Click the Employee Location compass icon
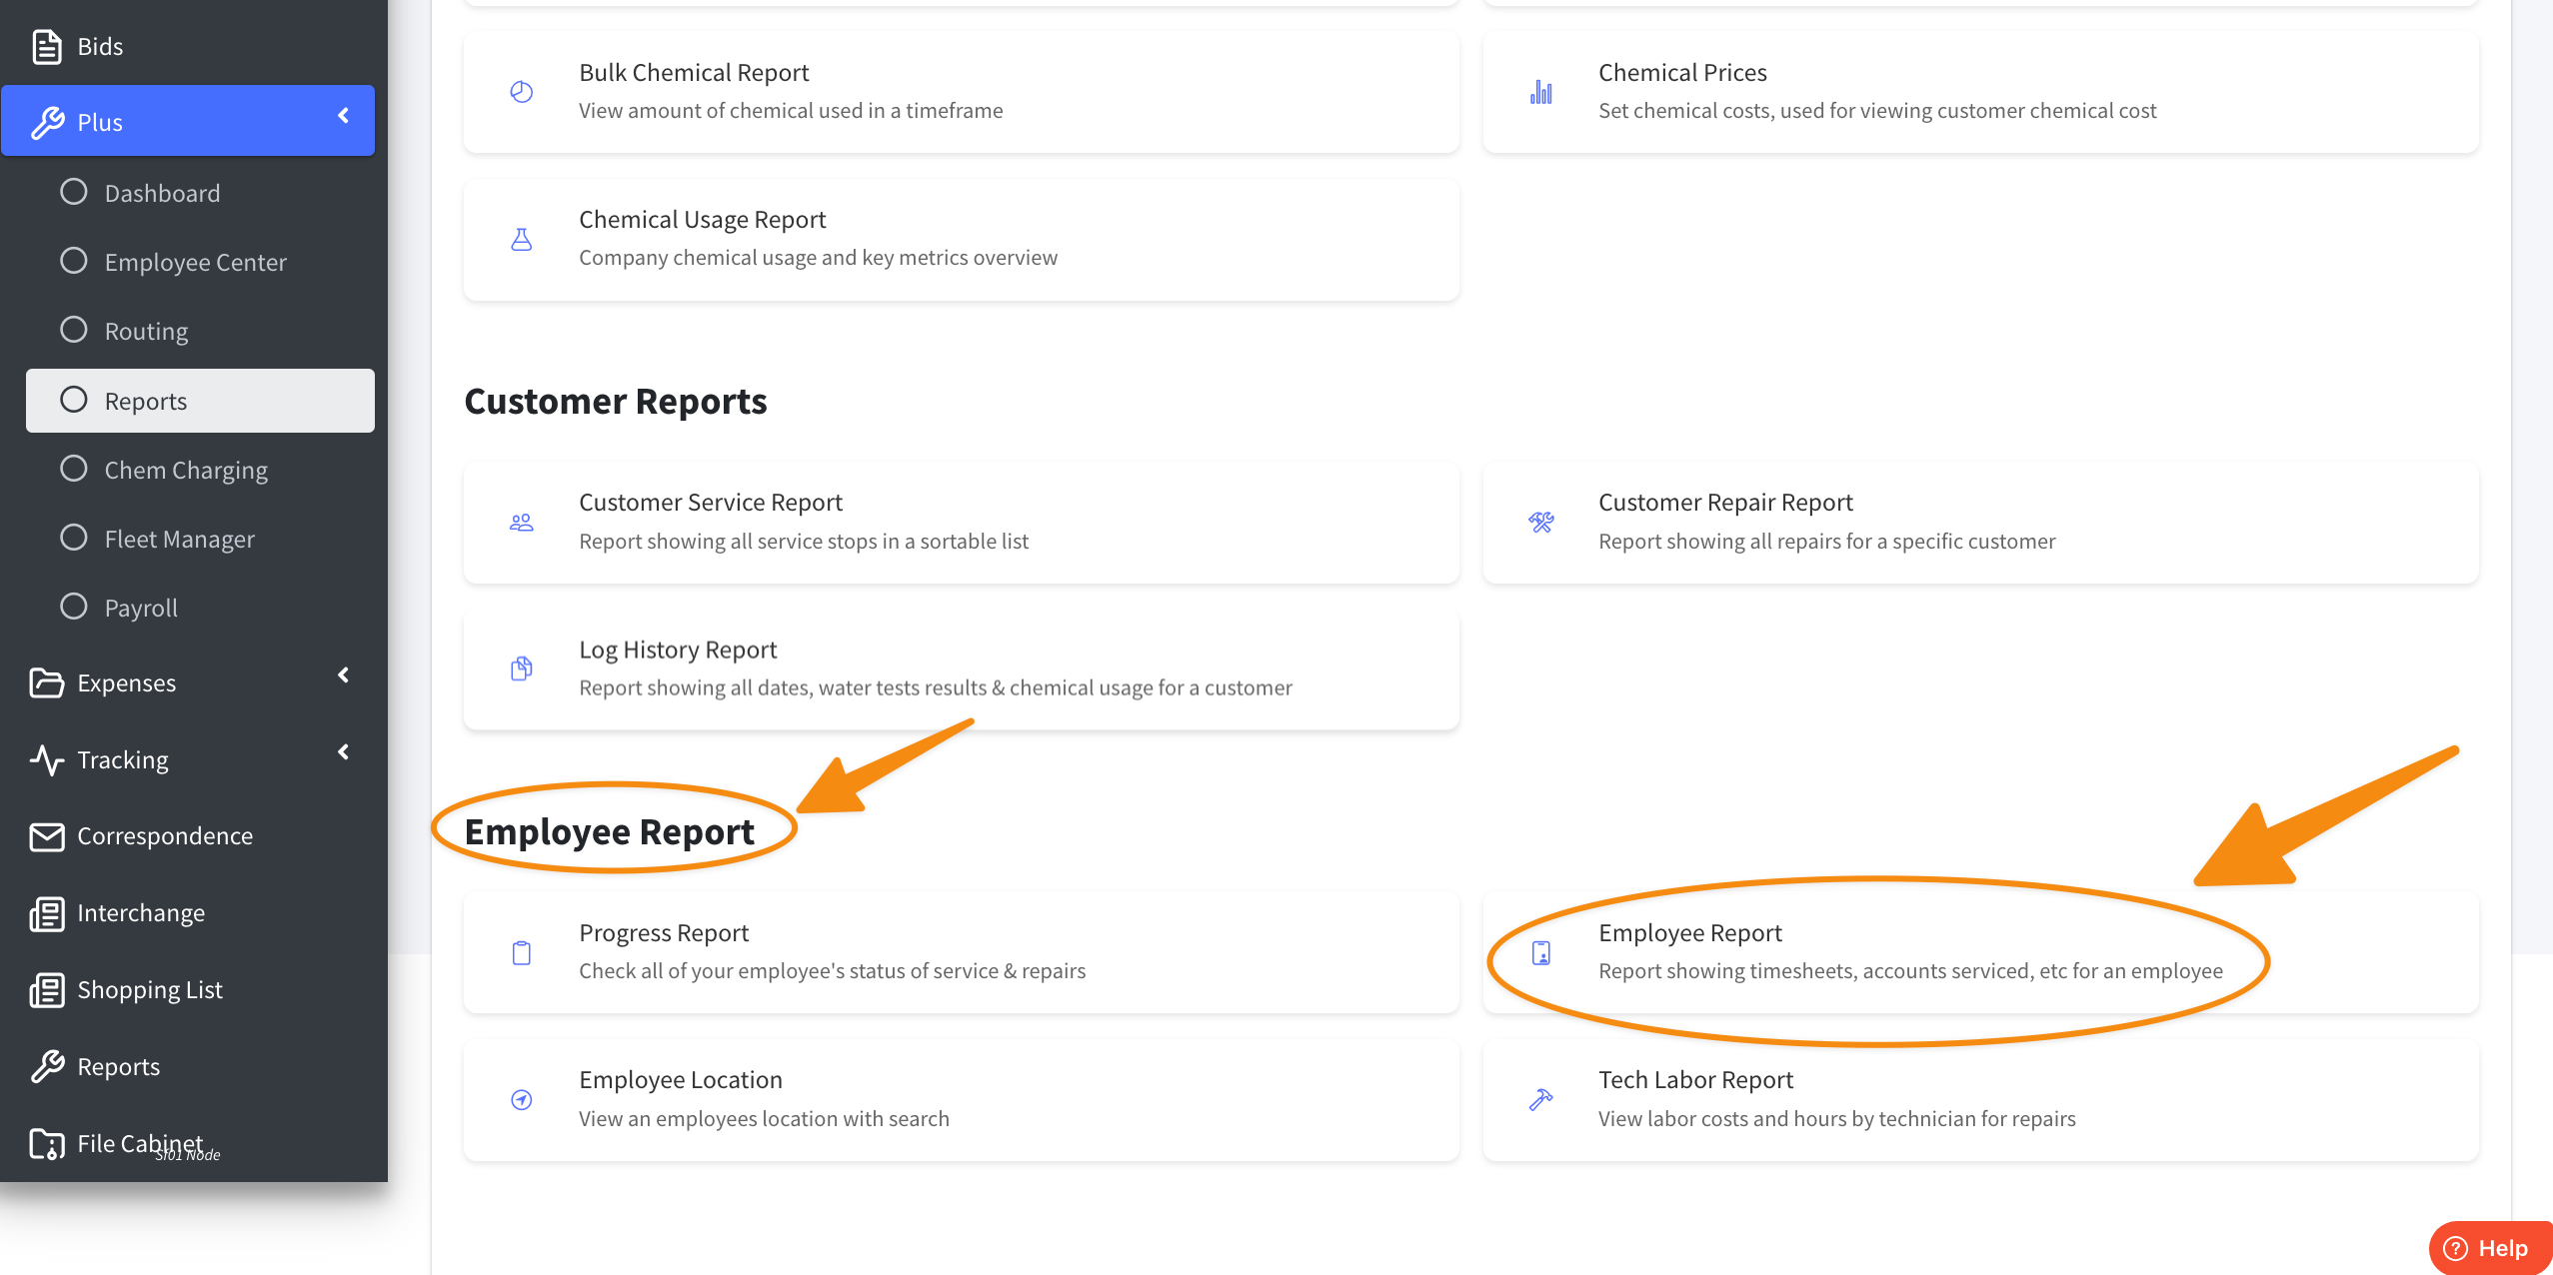The image size is (2553, 1275). pos(521,1099)
